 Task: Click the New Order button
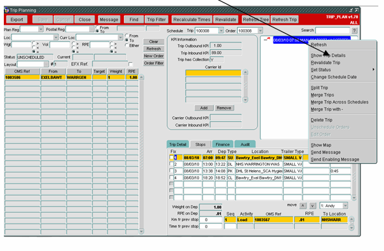[154, 56]
